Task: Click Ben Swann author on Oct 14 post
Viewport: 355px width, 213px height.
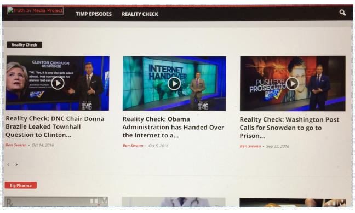Action: 16,145
